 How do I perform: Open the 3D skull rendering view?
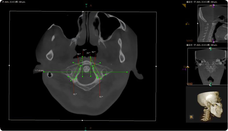pyautogui.click(x=207, y=104)
